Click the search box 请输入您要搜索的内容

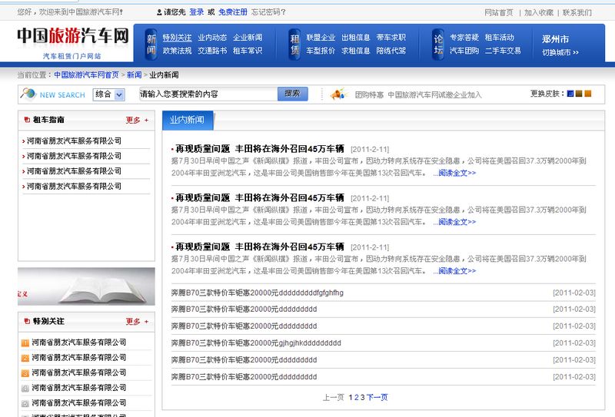pos(208,94)
